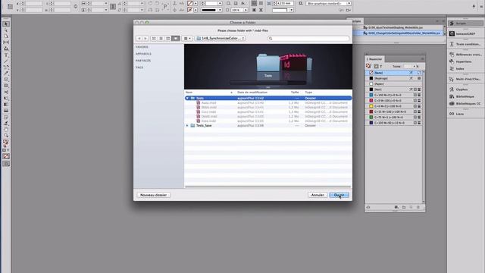Viewport: 485px width, 273px height.
Task: Collapse the Tests folder
Action: pos(187,98)
